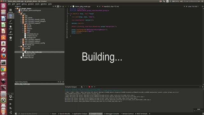Go back in editor navigation history
This screenshot has height=115, width=204.
66,6
